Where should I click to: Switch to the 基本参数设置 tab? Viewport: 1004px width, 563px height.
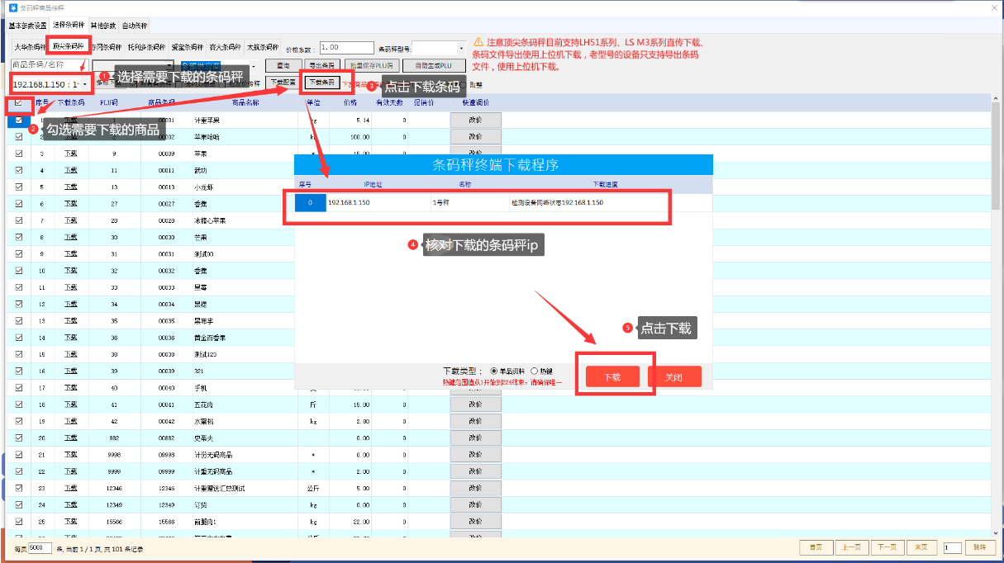[x=28, y=26]
